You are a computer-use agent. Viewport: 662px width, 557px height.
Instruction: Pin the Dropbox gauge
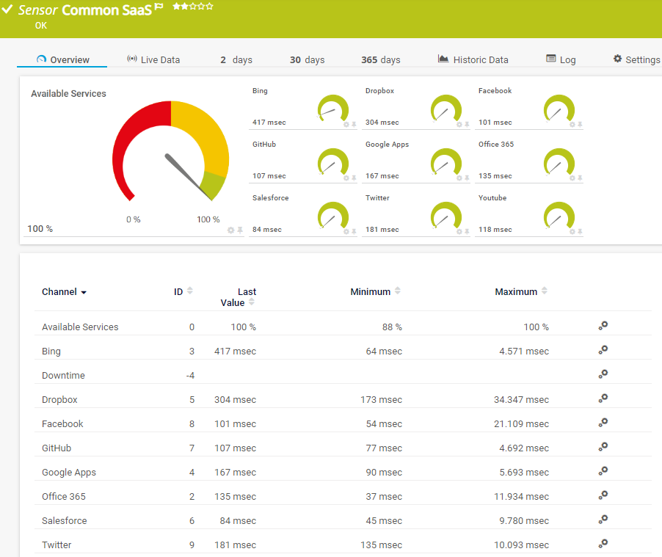coord(467,125)
